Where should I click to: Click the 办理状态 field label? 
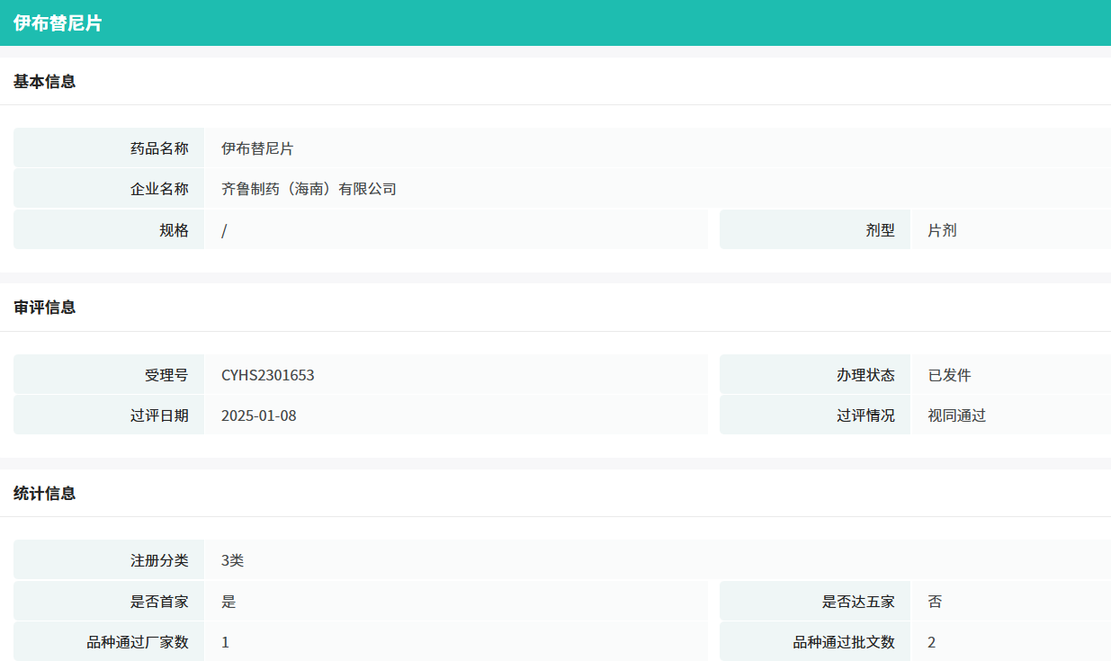[865, 375]
